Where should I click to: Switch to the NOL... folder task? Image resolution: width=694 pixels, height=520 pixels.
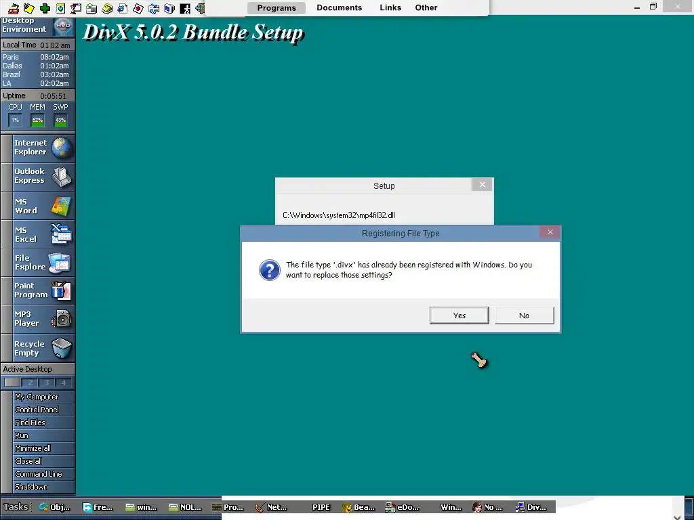pos(184,507)
